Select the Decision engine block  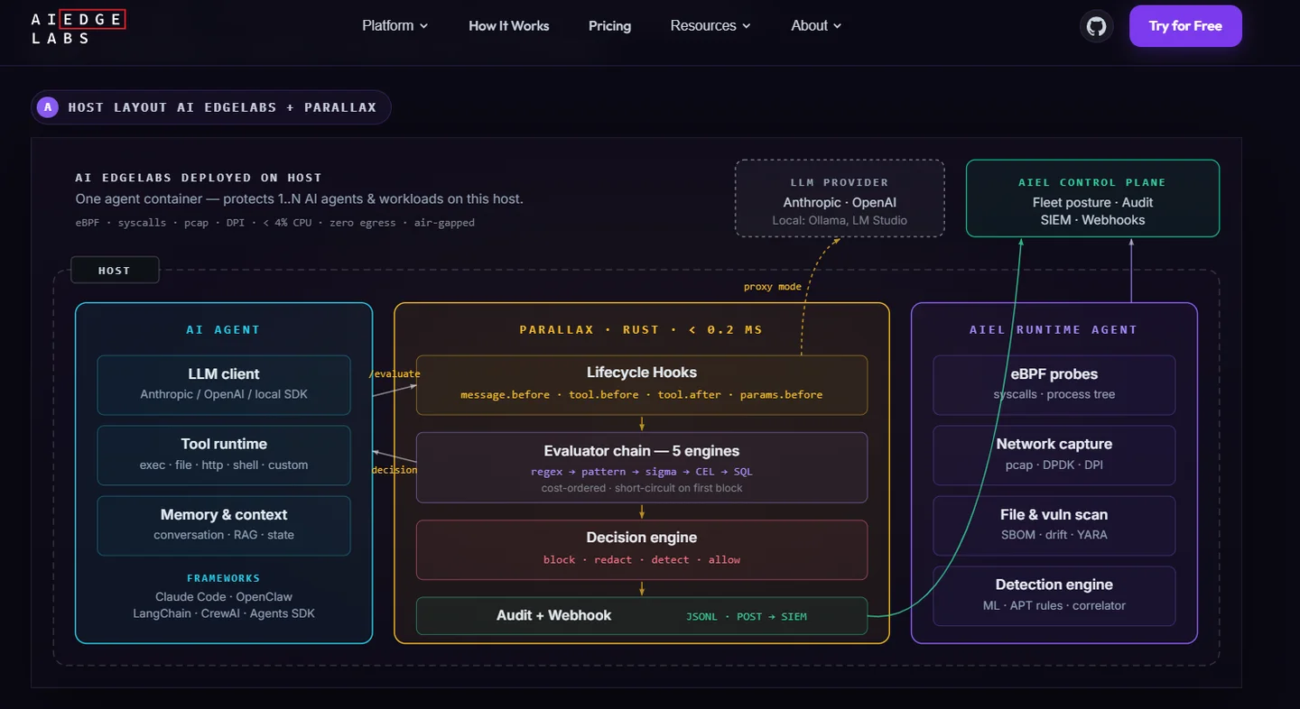coord(642,549)
